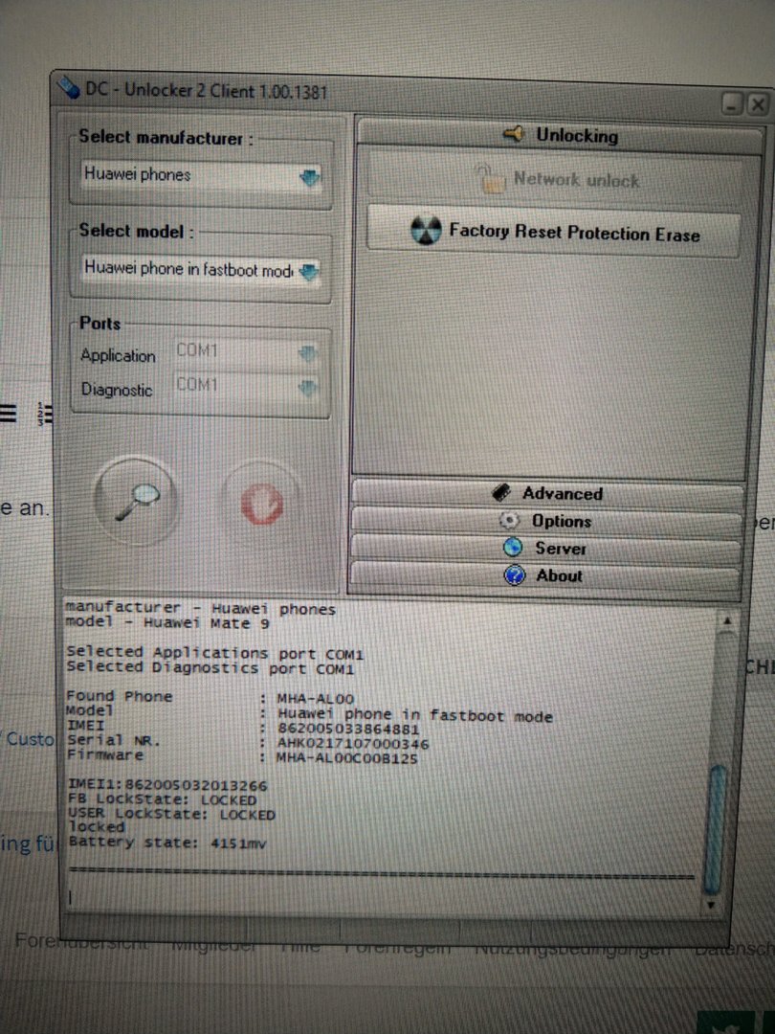Click the bullet list icon in the background window

pyautogui.click(x=8, y=413)
